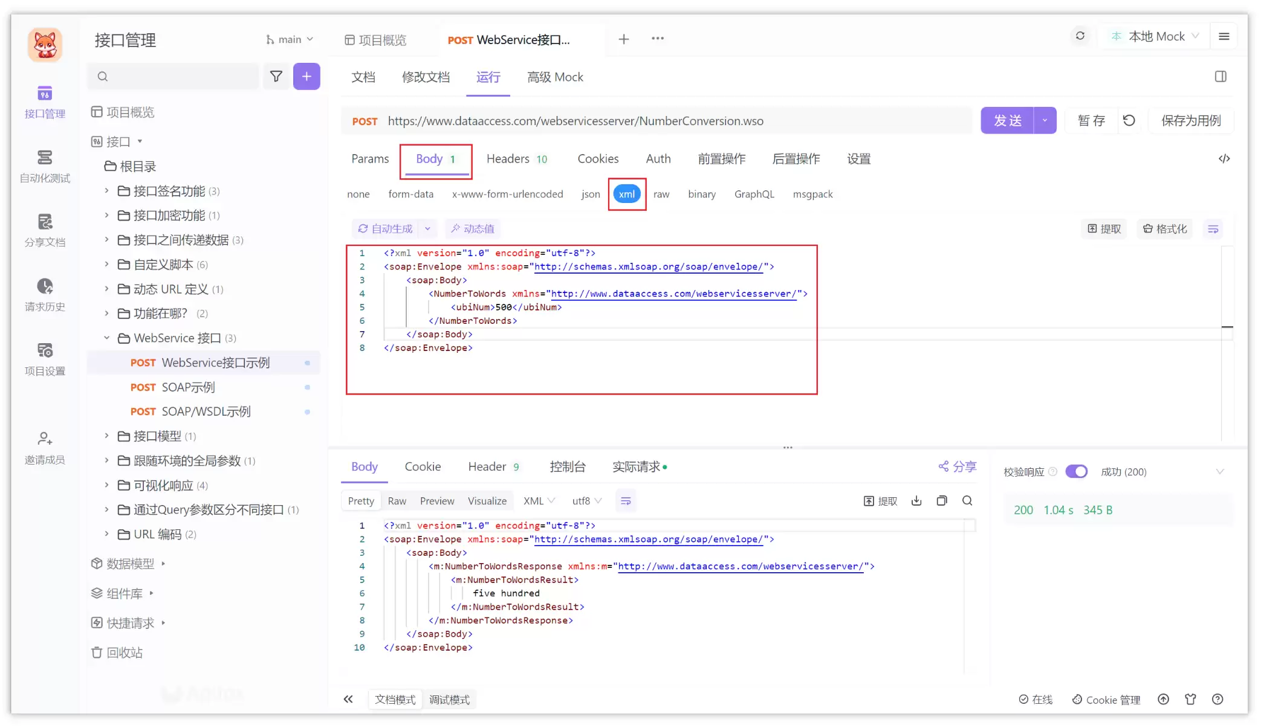Select the xml body type
The image size is (1261, 728).
627,194
